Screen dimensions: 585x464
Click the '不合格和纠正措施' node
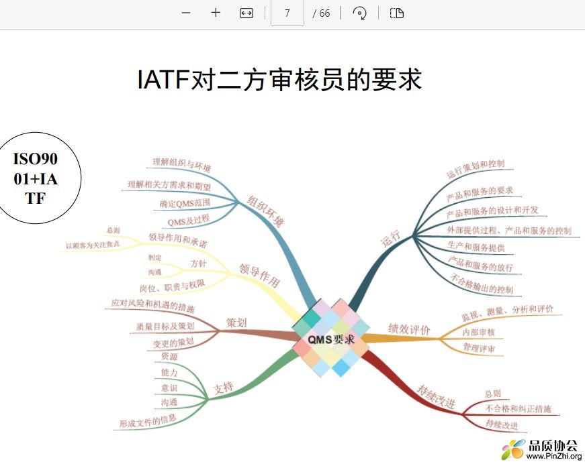[518, 408]
